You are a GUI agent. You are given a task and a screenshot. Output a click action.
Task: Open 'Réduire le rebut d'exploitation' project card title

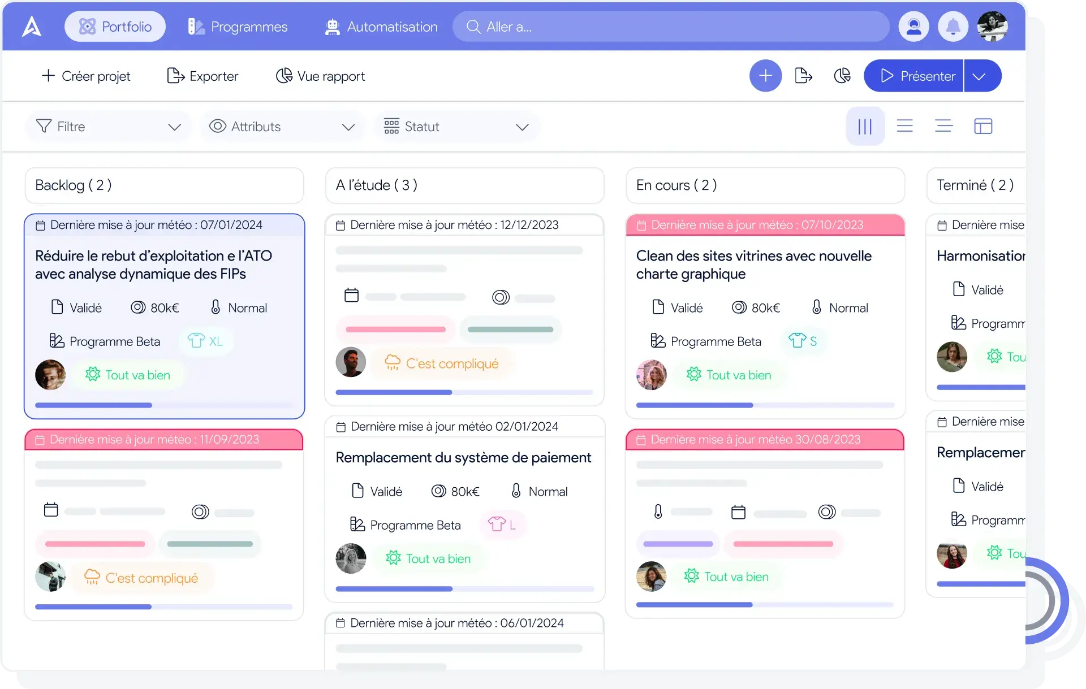pyautogui.click(x=154, y=265)
